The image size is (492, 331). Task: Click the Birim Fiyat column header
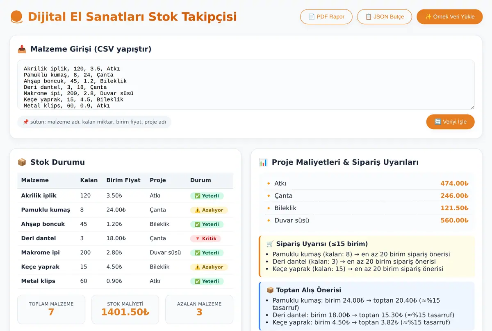click(x=123, y=180)
